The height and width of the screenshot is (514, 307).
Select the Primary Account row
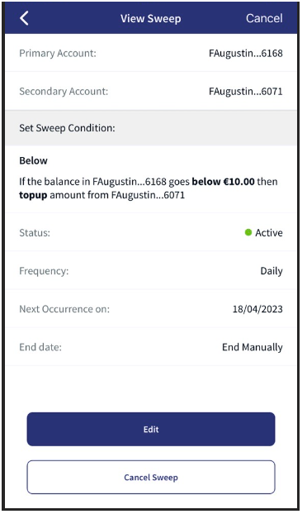[151, 53]
